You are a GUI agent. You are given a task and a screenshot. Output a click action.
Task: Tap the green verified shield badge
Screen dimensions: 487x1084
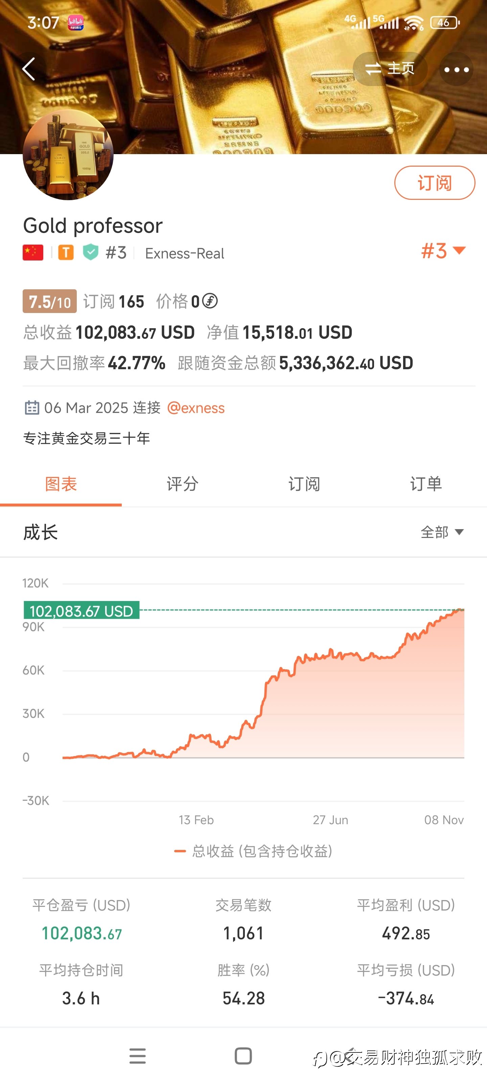pyautogui.click(x=90, y=252)
